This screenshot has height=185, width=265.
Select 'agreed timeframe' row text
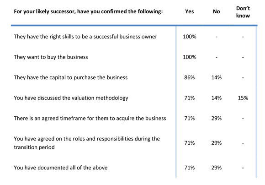coord(90,119)
